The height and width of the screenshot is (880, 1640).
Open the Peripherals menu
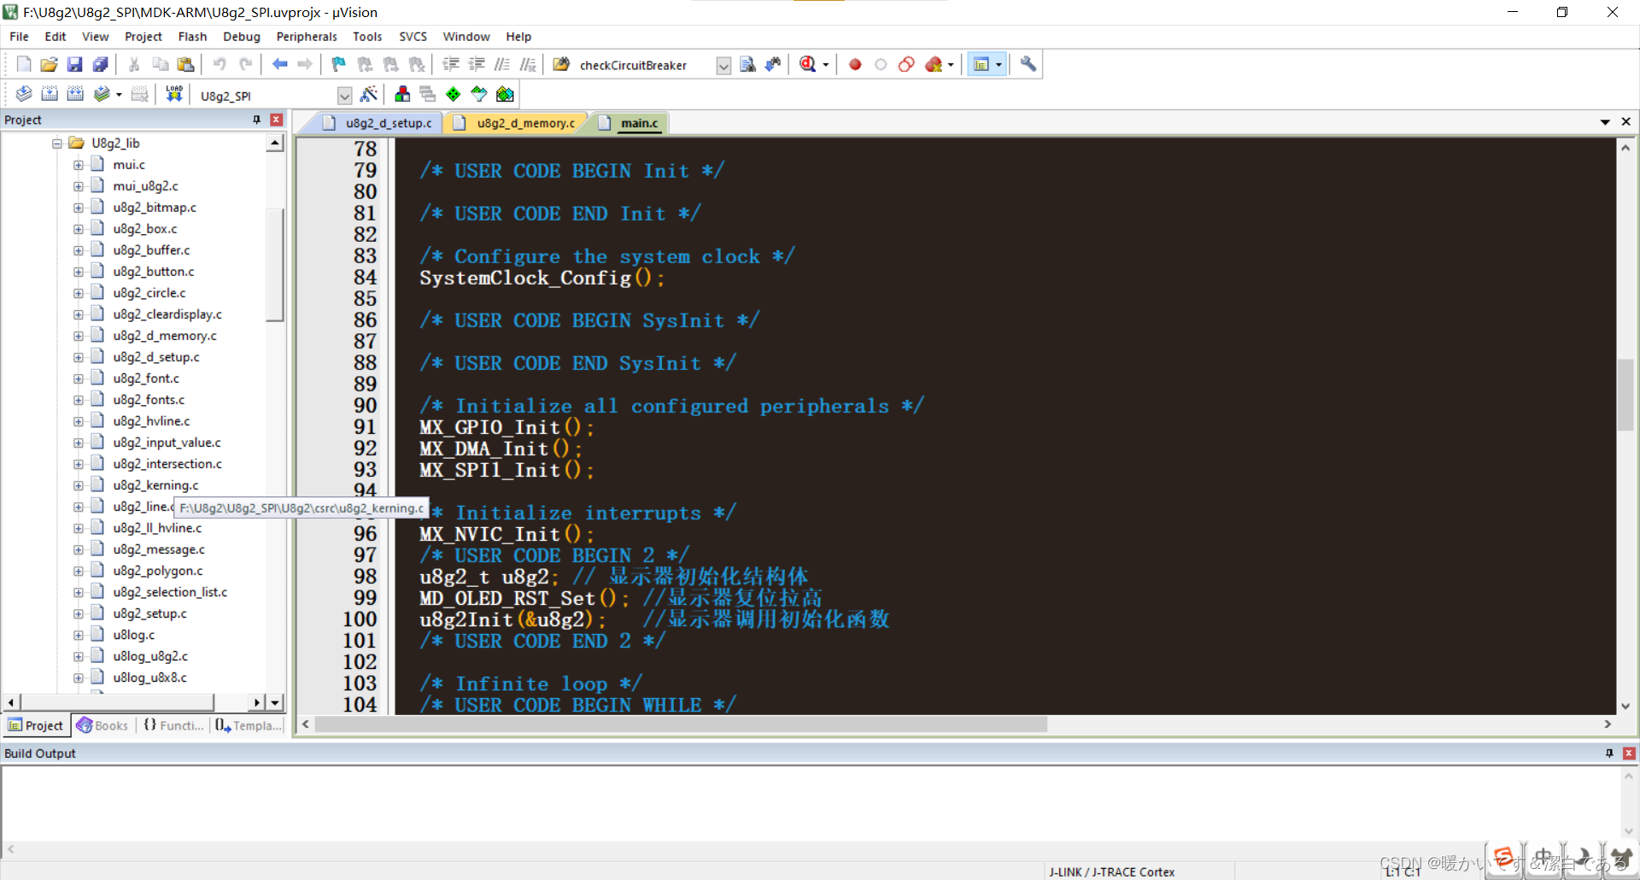click(306, 36)
